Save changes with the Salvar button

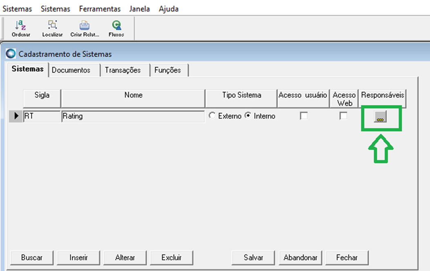(252, 258)
